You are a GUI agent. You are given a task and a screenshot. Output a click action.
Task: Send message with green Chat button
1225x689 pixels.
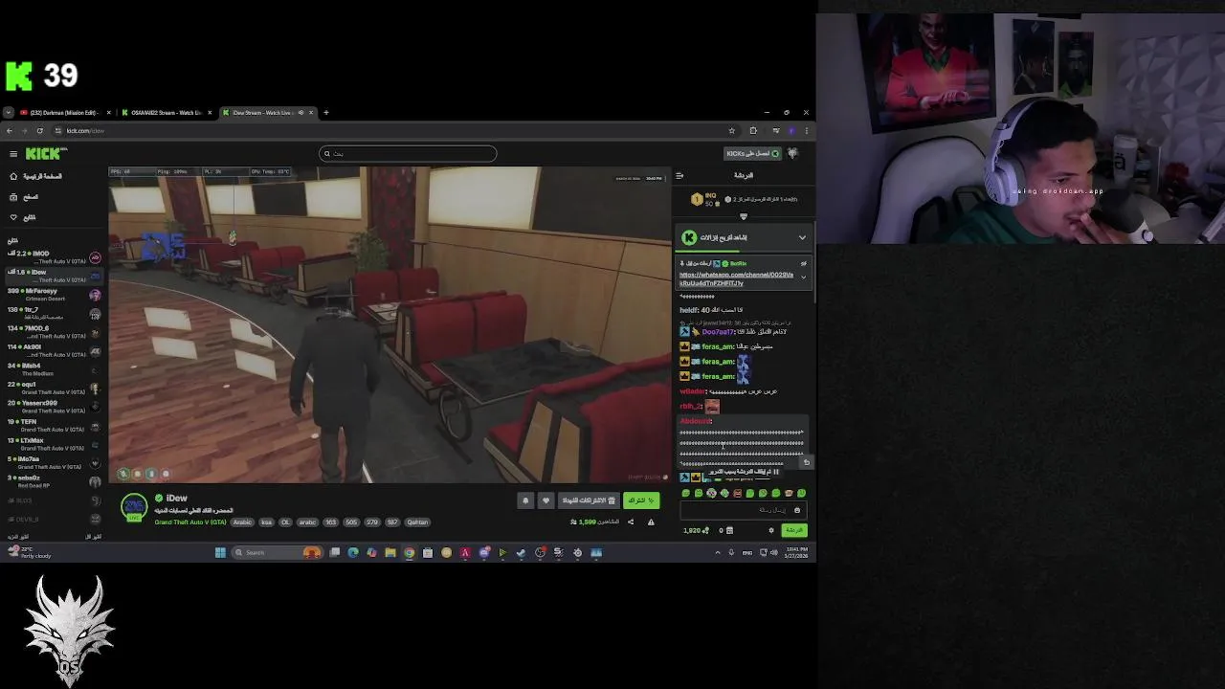(793, 530)
